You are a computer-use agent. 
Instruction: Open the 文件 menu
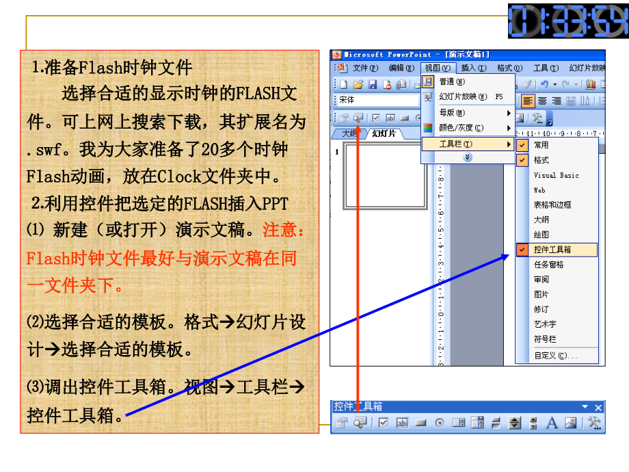click(365, 68)
